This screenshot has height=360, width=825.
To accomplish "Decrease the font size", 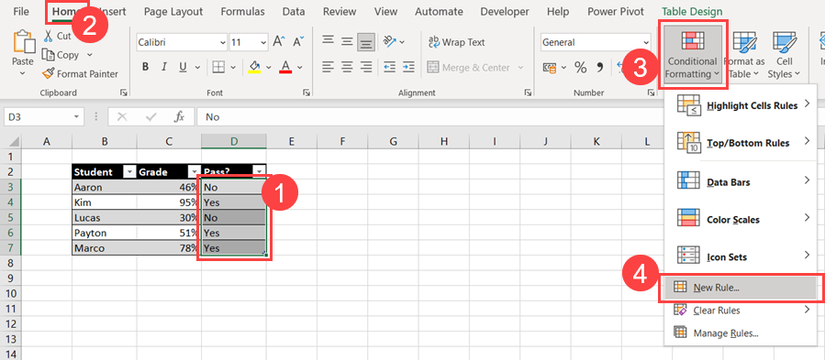I will (x=298, y=42).
